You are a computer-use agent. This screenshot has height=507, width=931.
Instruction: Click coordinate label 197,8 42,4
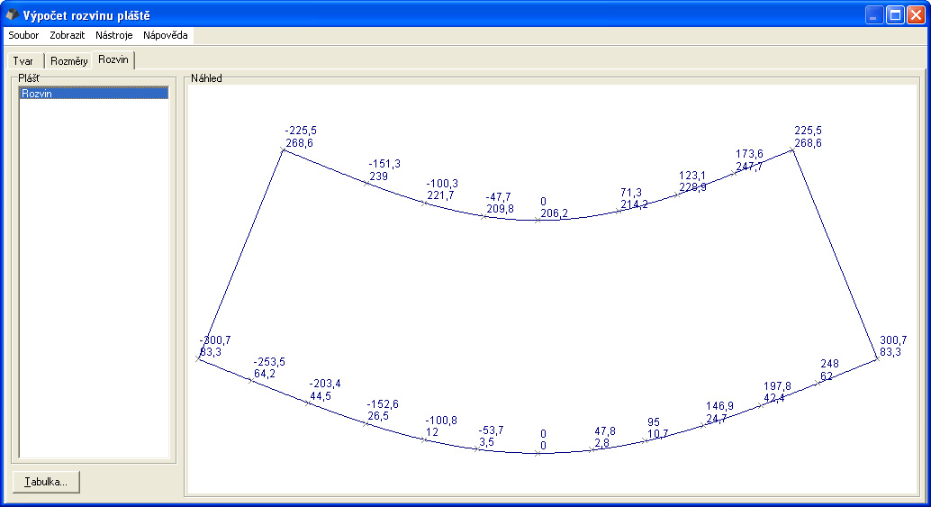(x=777, y=392)
